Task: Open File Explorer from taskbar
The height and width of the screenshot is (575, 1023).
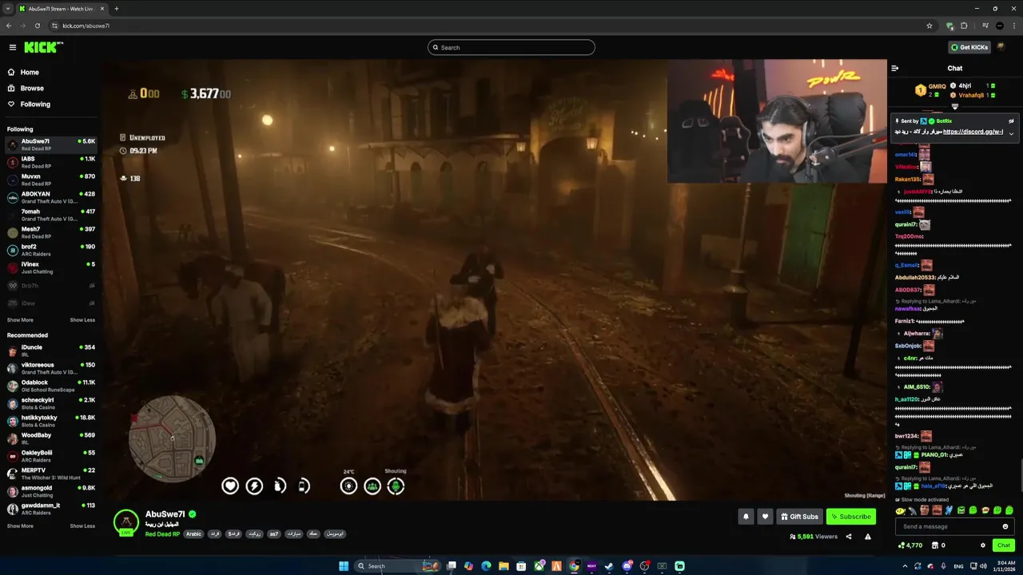Action: [504, 566]
